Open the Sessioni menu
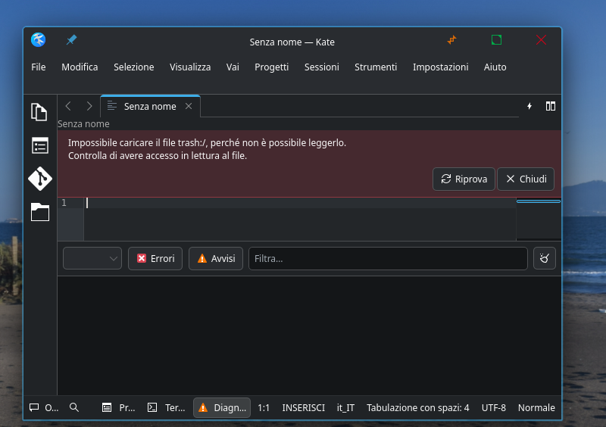The width and height of the screenshot is (606, 427). click(321, 67)
